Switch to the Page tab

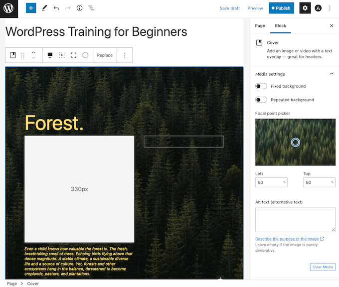[x=260, y=25]
